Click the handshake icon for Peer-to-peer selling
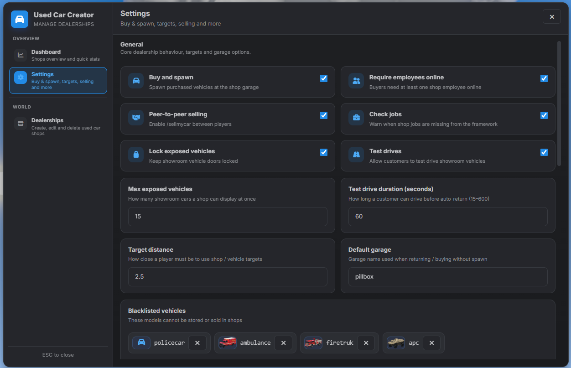This screenshot has height=368, width=571. [136, 118]
